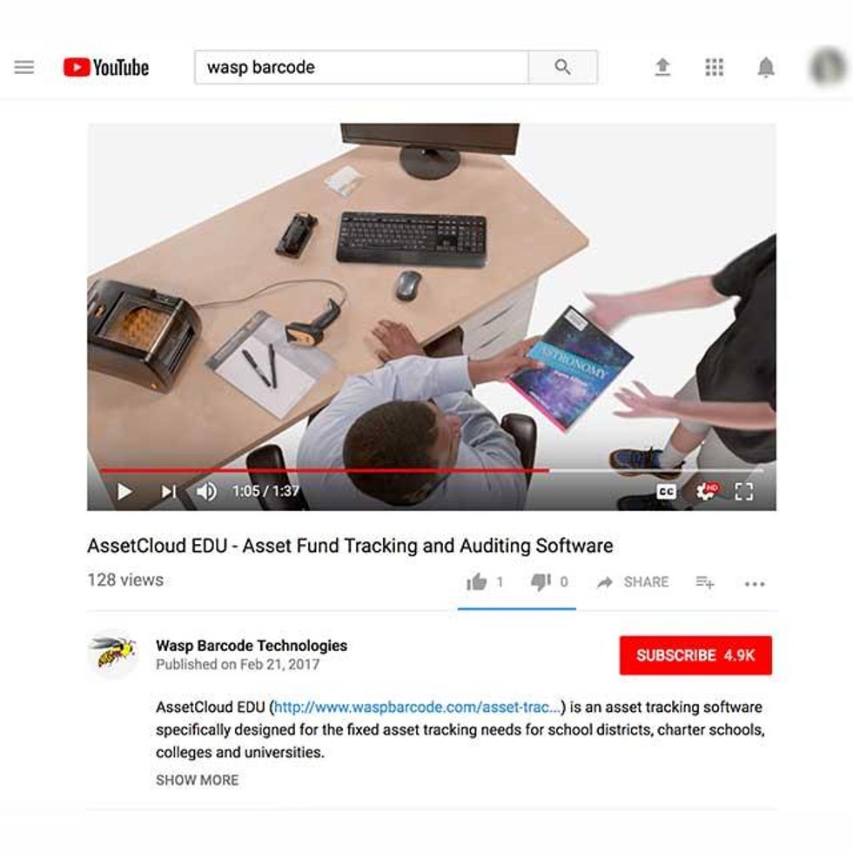The height and width of the screenshot is (853, 853).
Task: Play the video
Action: (x=124, y=491)
